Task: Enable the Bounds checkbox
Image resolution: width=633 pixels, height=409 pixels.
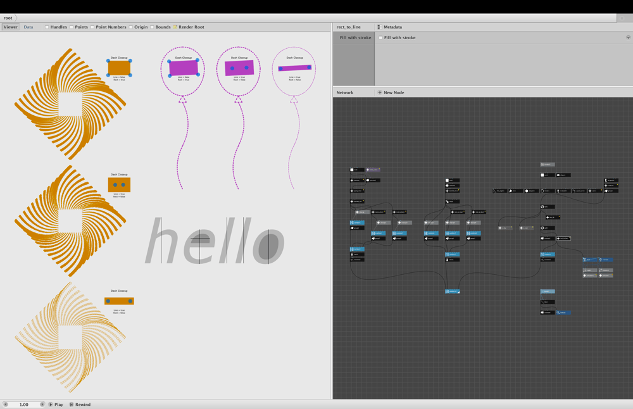Action: click(152, 27)
